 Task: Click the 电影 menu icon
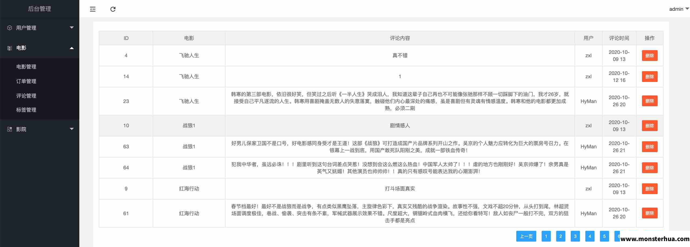coord(10,48)
